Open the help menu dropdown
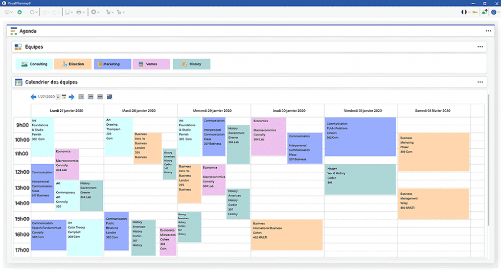 pyautogui.click(x=494, y=12)
